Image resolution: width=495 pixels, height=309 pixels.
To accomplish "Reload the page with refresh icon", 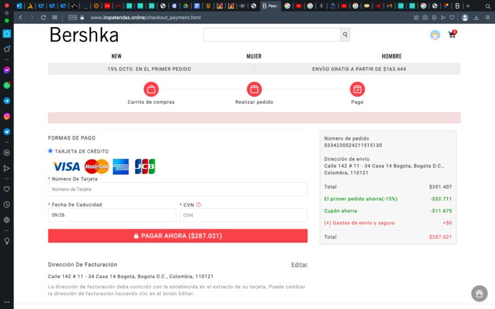I will pos(43,18).
